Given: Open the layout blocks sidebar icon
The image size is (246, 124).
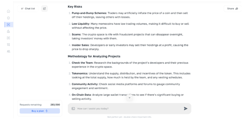Looking at the screenshot, I should 8,45.
